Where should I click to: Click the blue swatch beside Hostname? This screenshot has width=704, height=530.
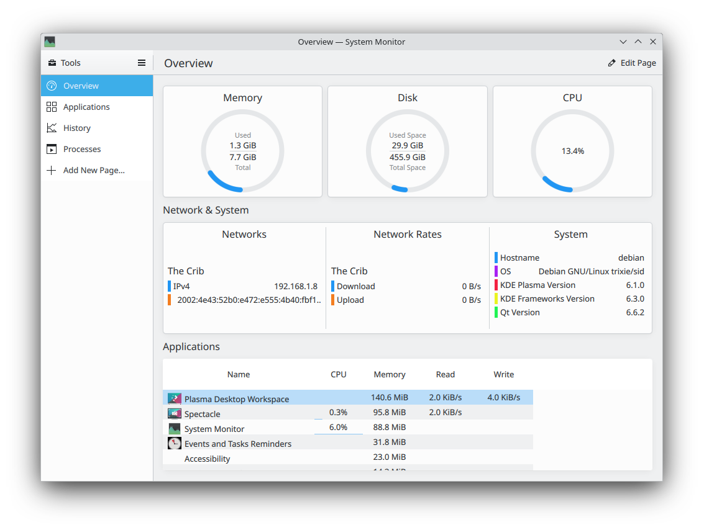(496, 258)
